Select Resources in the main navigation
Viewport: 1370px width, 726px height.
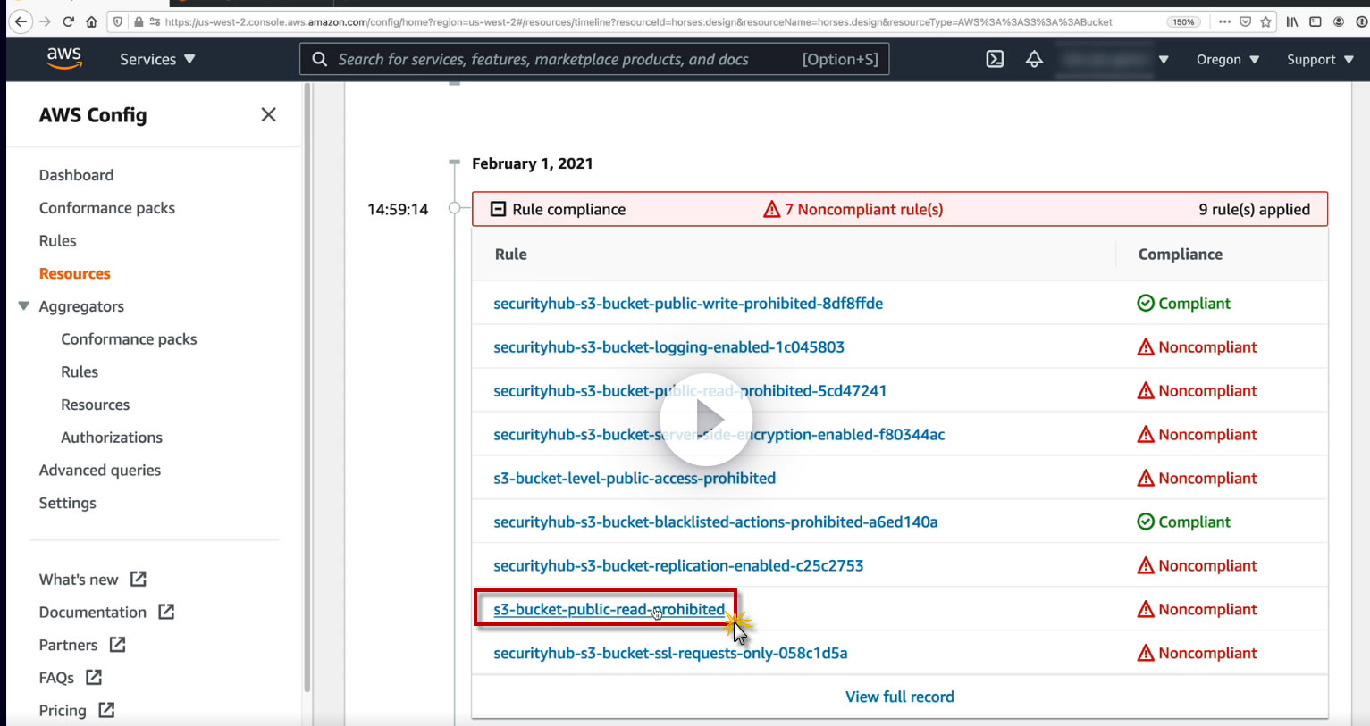(75, 273)
